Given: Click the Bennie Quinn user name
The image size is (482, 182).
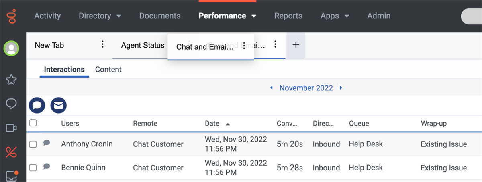Looking at the screenshot, I should click(83, 168).
